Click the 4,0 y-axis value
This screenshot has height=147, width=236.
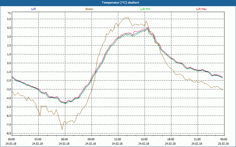coord(9,28)
